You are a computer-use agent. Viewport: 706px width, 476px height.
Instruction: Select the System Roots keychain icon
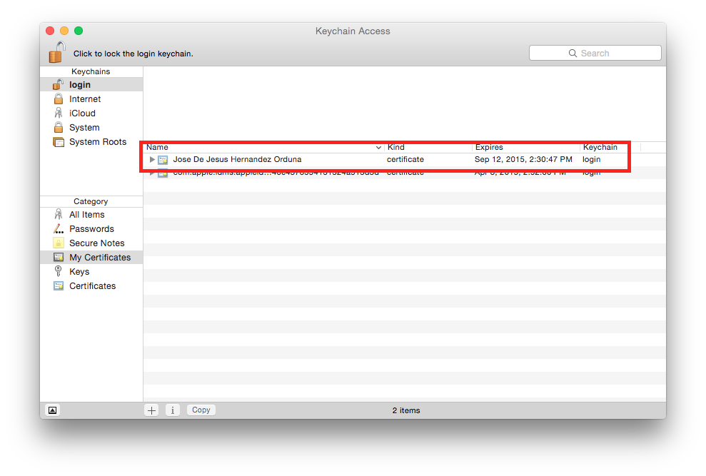click(x=59, y=142)
